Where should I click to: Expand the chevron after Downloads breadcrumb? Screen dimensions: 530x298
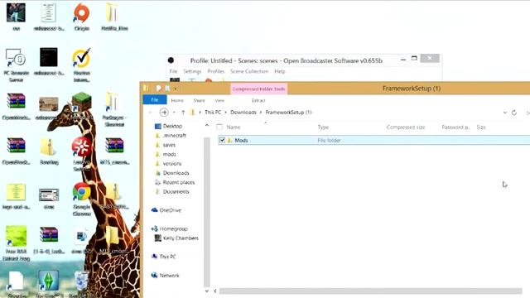pyautogui.click(x=261, y=113)
